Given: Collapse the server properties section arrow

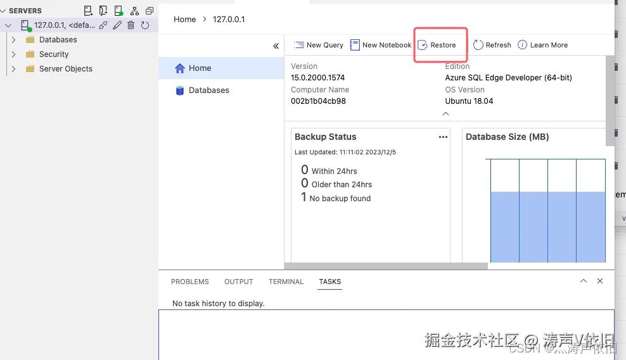Looking at the screenshot, I should click(x=445, y=114).
